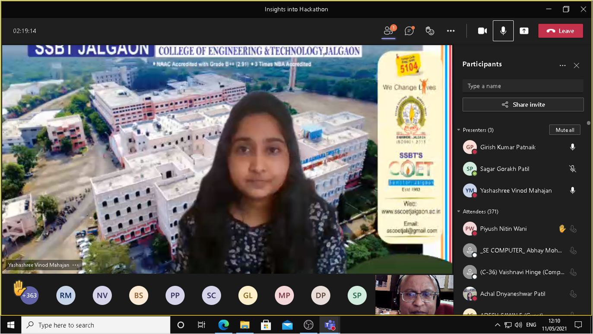This screenshot has width=593, height=334.
Task: Open the raise hand reactions icon
Action: point(430,31)
